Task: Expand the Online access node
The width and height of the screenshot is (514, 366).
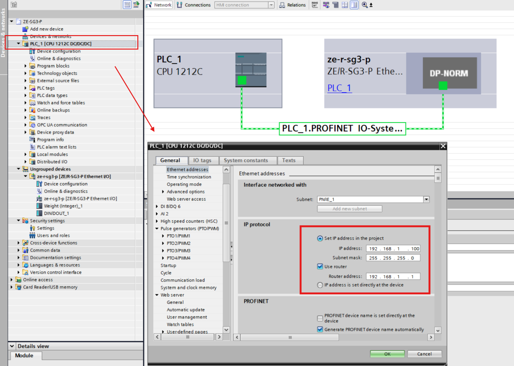Action: pyautogui.click(x=12, y=279)
